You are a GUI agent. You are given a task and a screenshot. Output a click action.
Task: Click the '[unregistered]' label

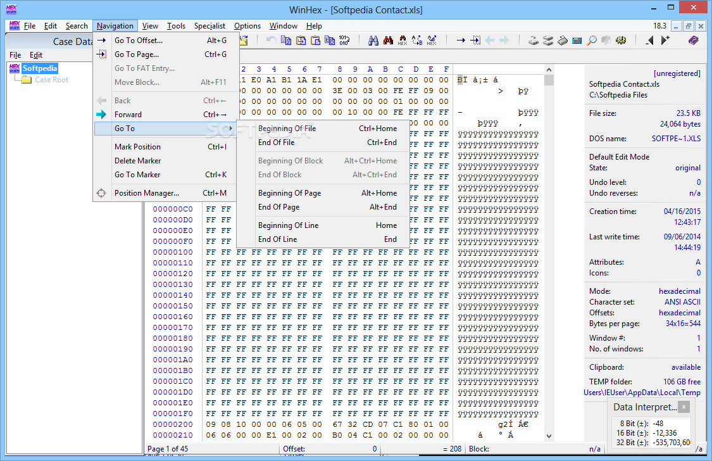pyautogui.click(x=677, y=73)
